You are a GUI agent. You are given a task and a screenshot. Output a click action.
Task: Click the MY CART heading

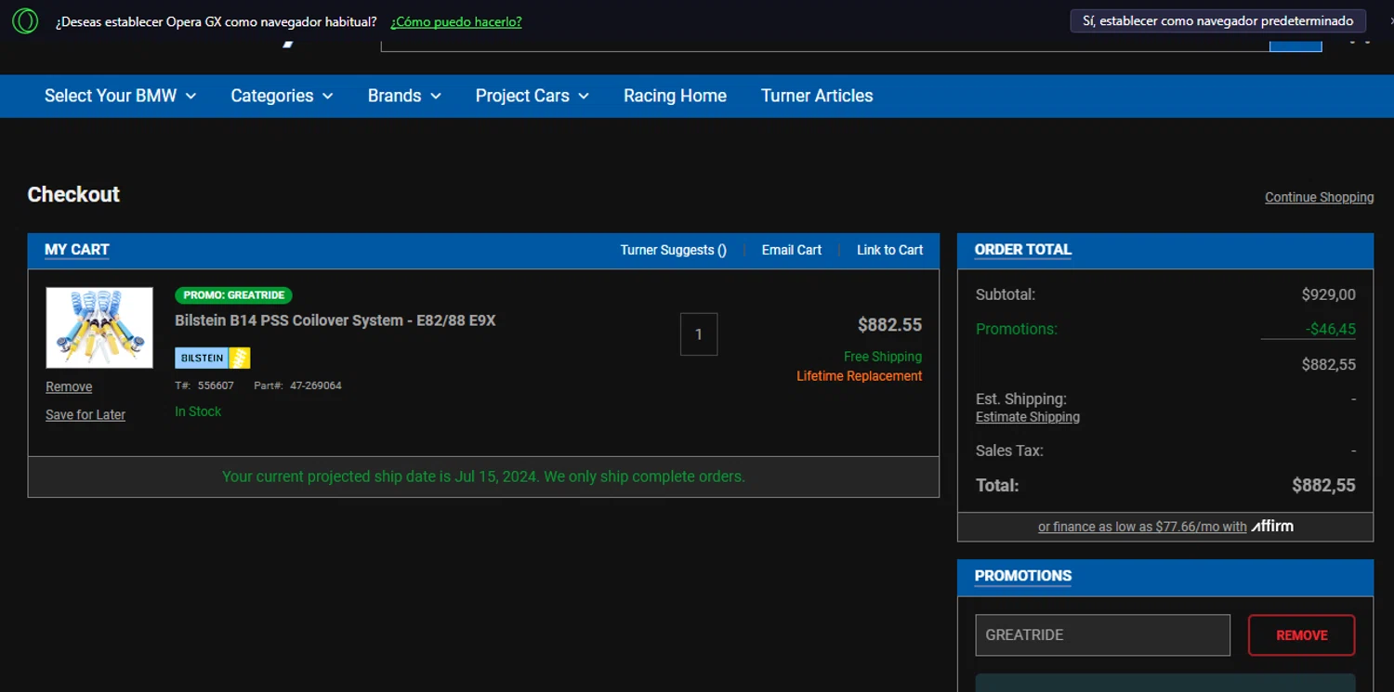77,250
